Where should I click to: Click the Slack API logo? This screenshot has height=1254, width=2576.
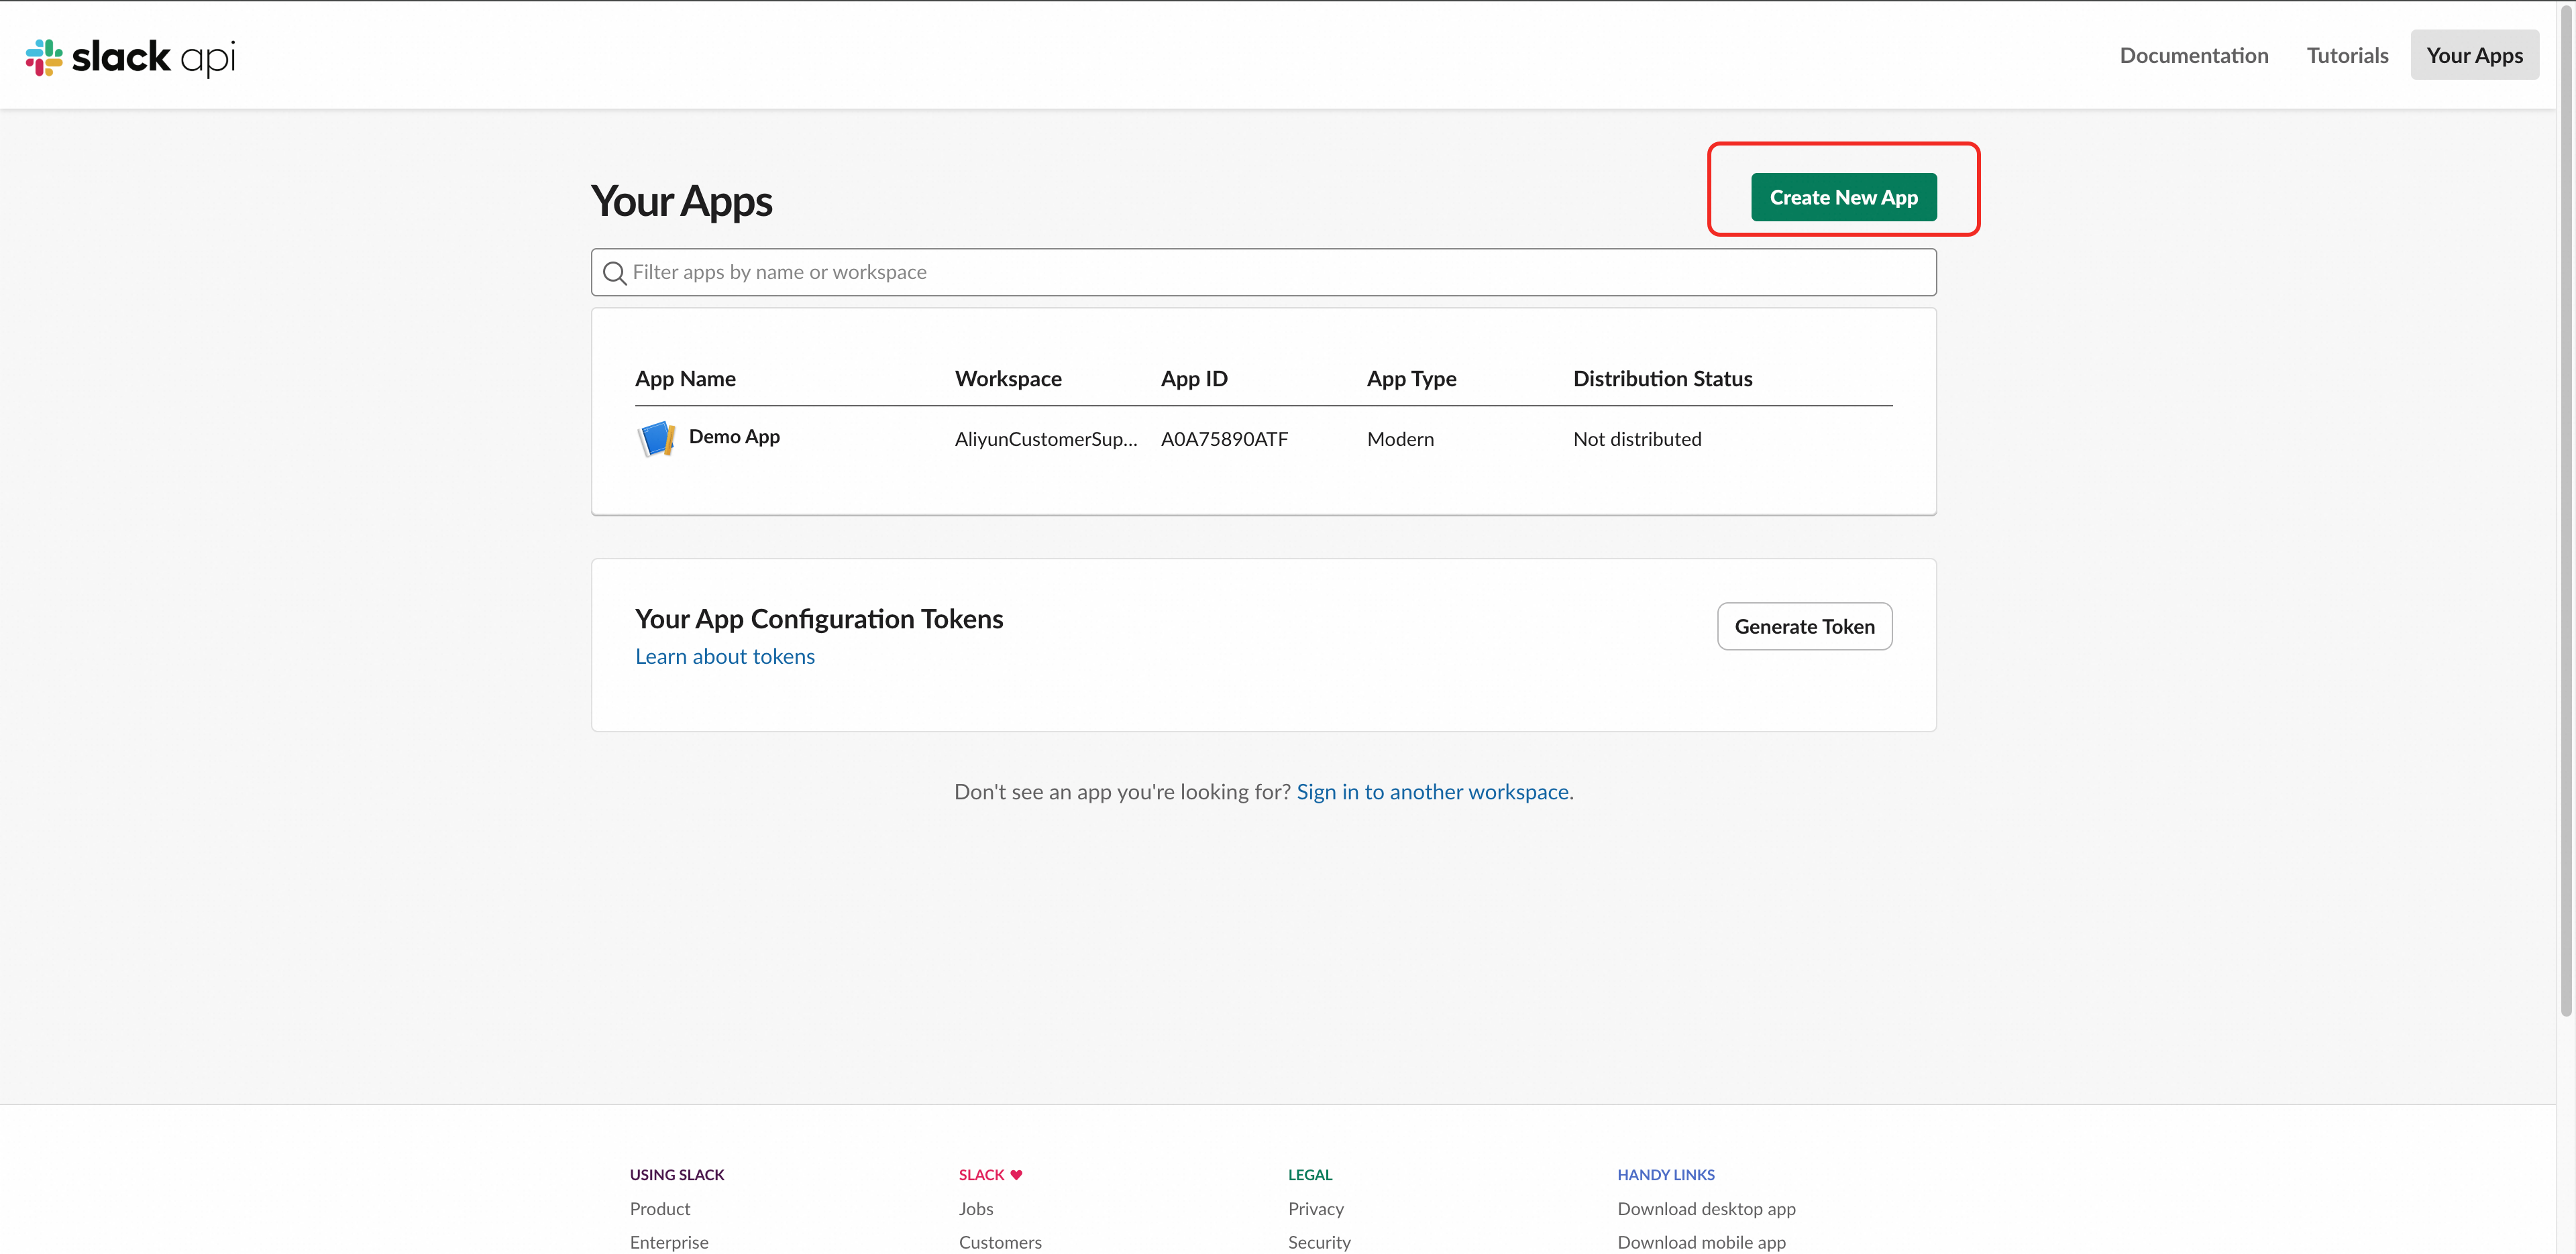[131, 57]
